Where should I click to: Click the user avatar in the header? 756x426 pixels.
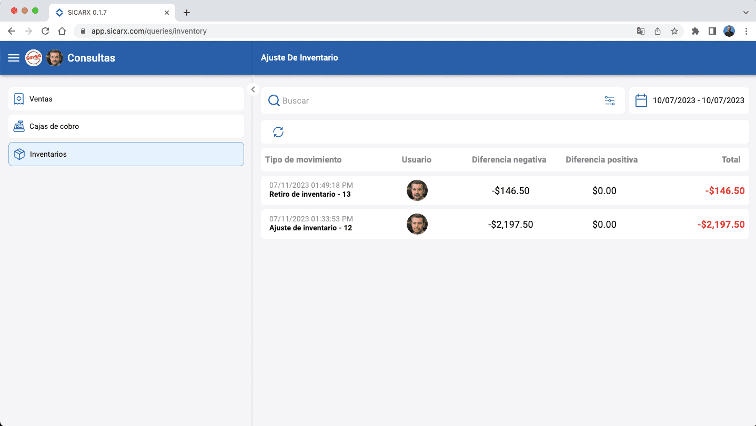coord(55,58)
